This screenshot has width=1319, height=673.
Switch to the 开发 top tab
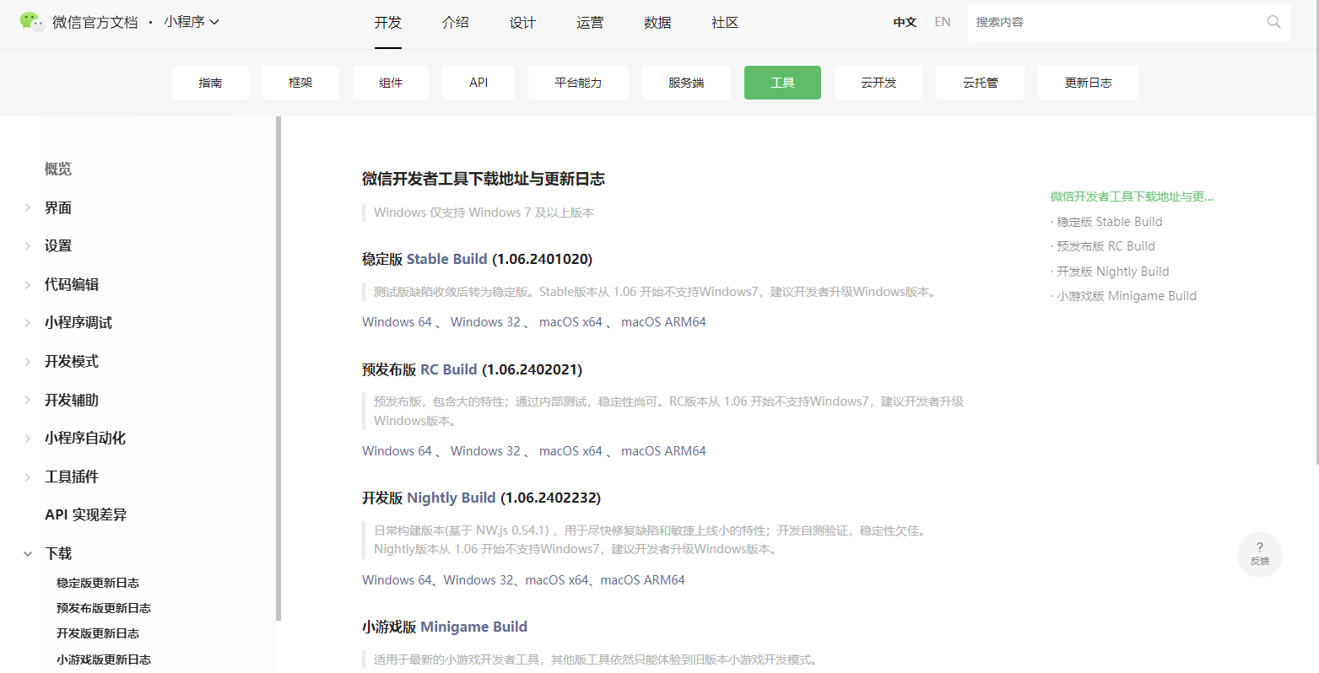pos(388,23)
